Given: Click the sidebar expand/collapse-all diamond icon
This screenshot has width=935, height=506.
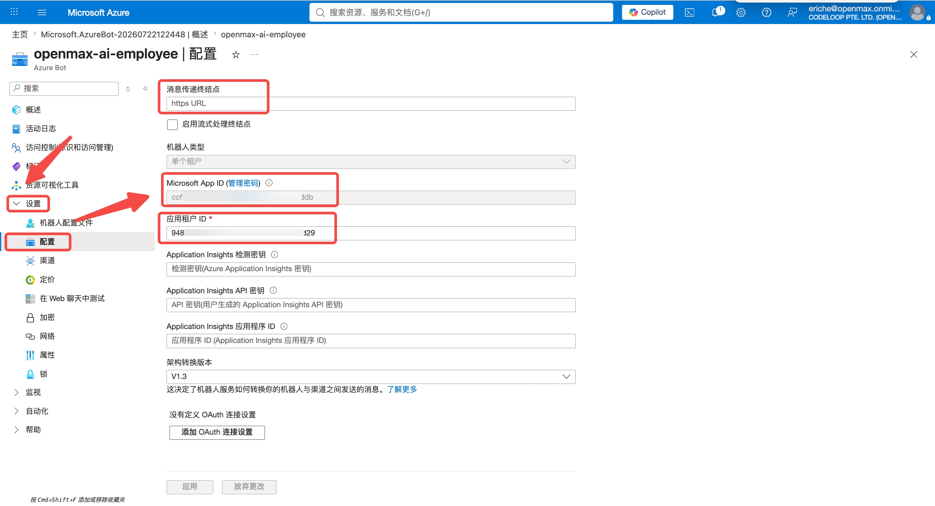Looking at the screenshot, I should pyautogui.click(x=128, y=89).
